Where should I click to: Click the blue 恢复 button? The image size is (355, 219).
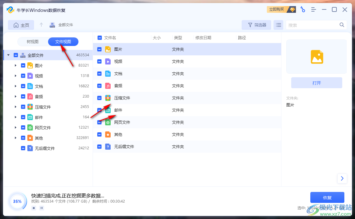[327, 197]
